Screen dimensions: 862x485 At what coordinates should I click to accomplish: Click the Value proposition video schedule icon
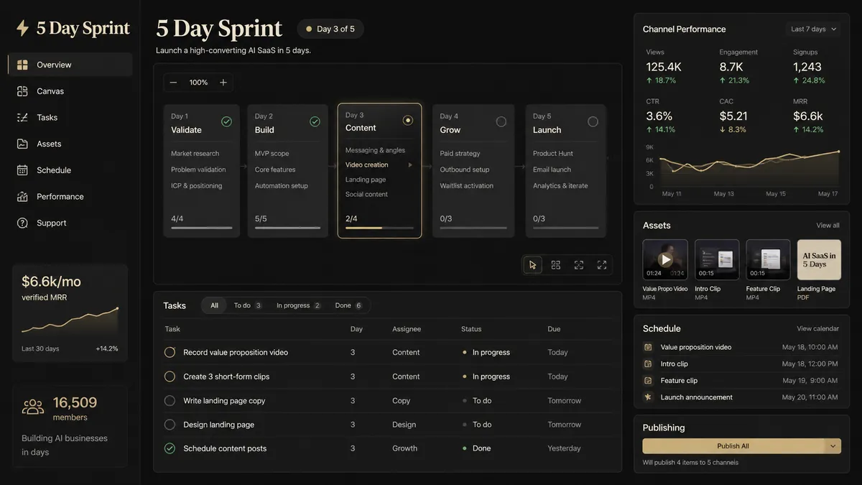click(x=648, y=347)
